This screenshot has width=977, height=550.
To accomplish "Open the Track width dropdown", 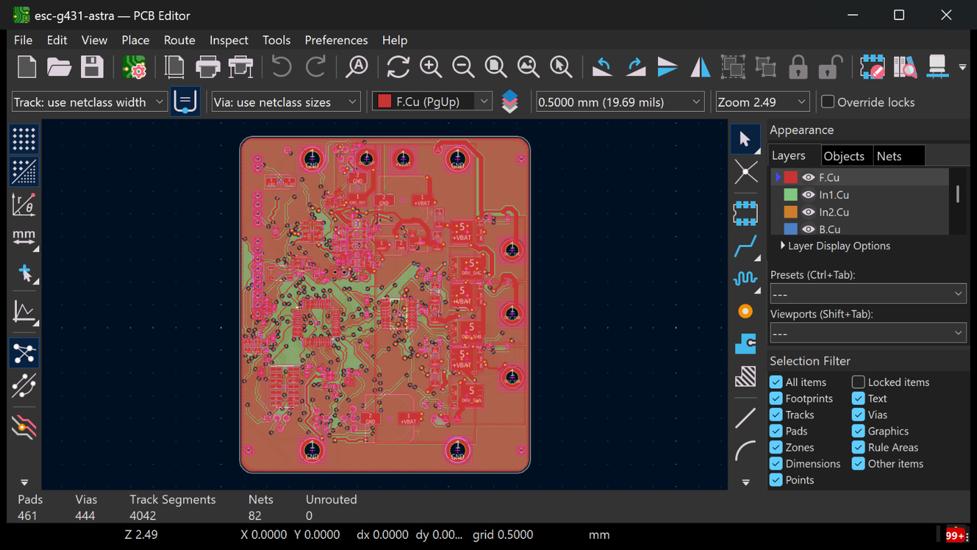I will [x=90, y=102].
